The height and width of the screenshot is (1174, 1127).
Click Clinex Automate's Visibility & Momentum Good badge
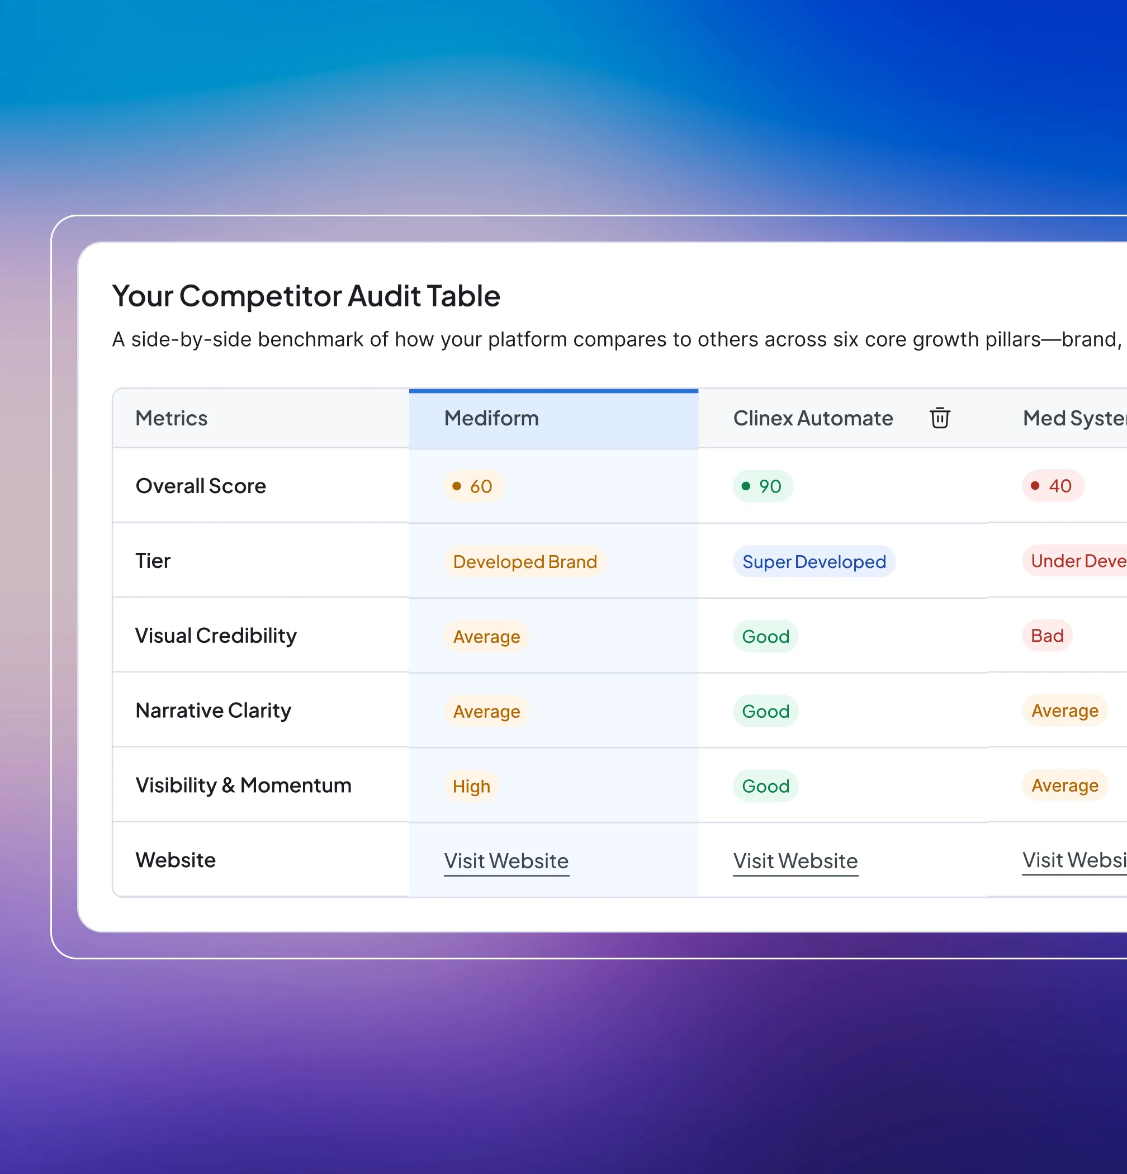click(765, 786)
